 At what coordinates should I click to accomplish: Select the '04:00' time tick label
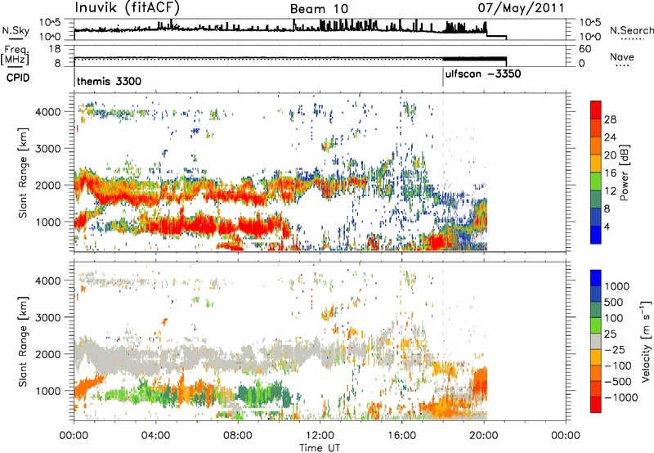coord(155,436)
